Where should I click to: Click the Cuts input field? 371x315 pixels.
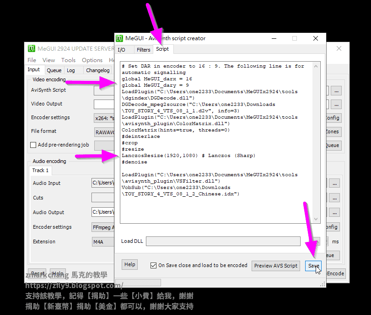point(103,198)
